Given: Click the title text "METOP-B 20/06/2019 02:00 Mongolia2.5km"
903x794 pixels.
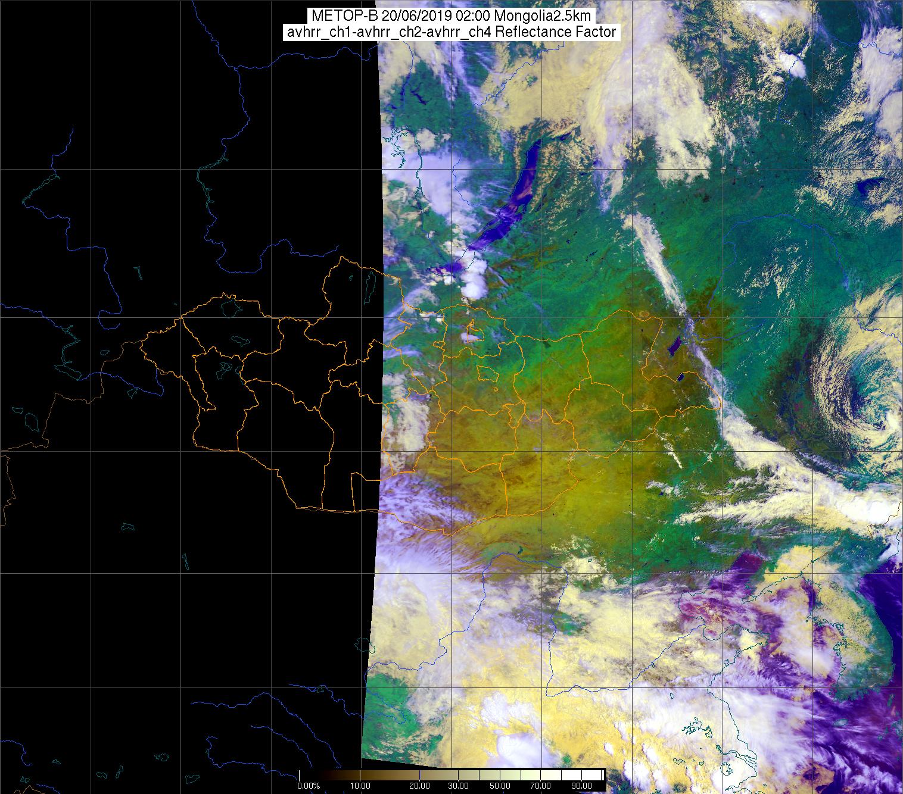Looking at the screenshot, I should (x=451, y=16).
